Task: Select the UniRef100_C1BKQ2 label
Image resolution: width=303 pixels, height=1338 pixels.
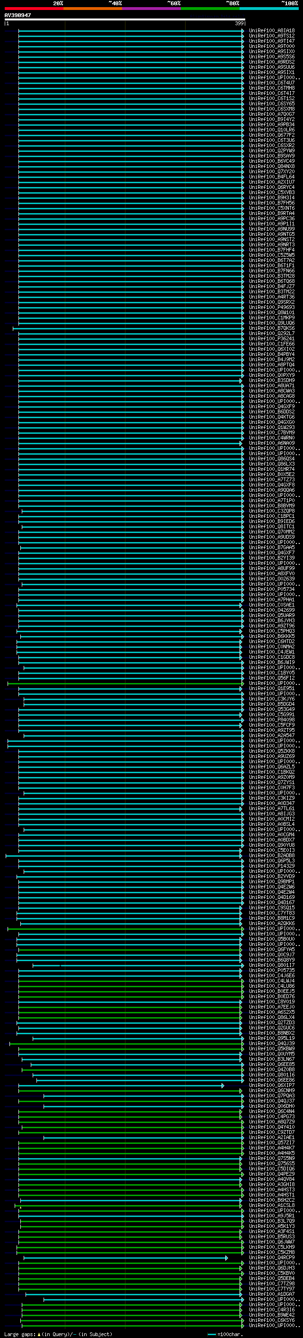Action: (x=272, y=772)
